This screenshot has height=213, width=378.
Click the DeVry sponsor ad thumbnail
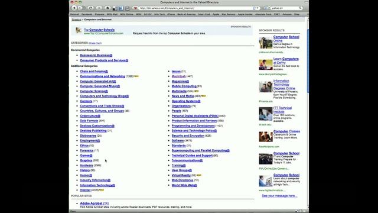(266, 64)
